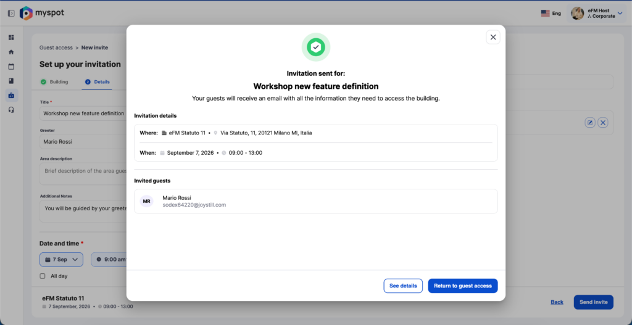
Task: Switch to the Details step tab
Action: tap(97, 82)
